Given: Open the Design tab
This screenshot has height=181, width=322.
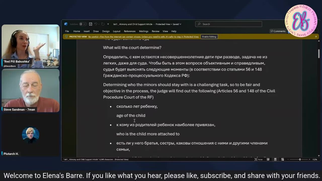Looking at the screenshot, I should (106, 31).
